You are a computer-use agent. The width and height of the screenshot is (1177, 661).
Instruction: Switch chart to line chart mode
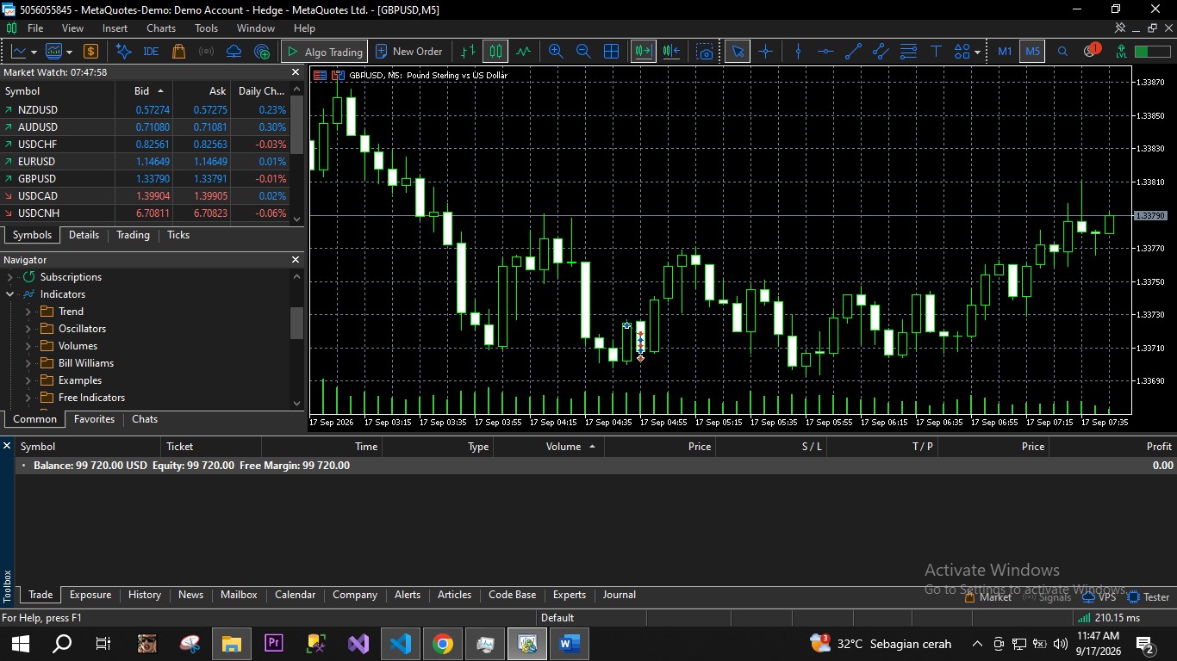click(523, 52)
